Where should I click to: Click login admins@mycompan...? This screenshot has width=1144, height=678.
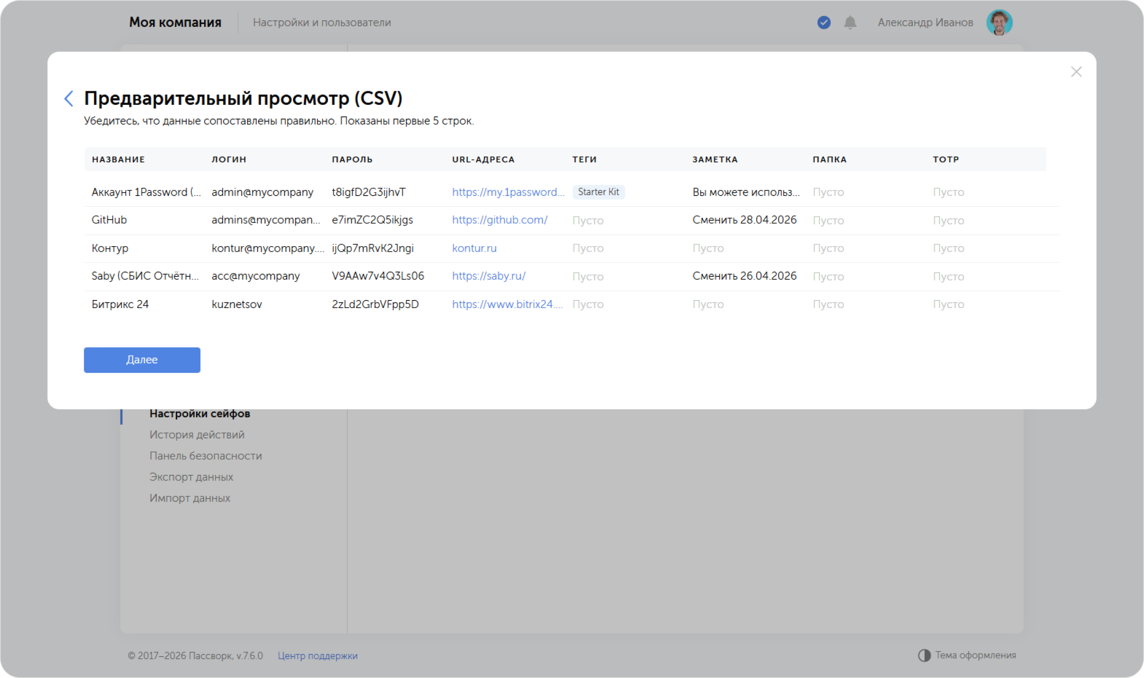coord(266,220)
